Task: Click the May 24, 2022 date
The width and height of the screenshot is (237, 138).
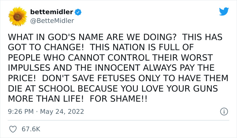Action: point(62,111)
